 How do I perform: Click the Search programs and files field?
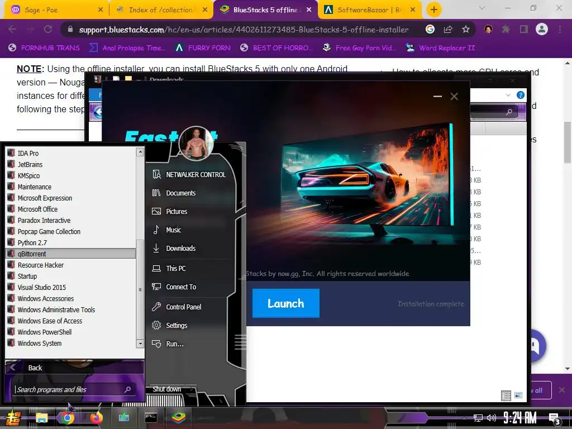pos(69,389)
